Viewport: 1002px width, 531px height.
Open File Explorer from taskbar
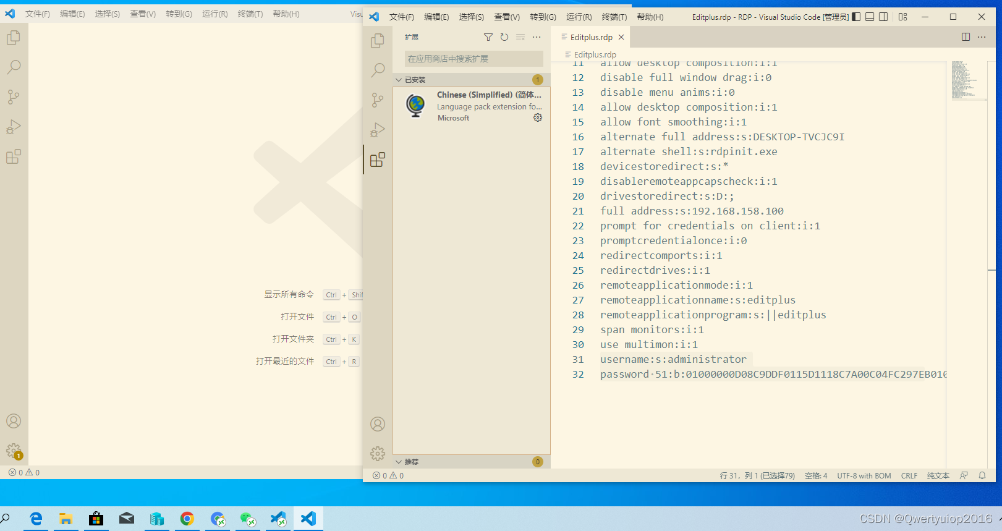(x=66, y=519)
